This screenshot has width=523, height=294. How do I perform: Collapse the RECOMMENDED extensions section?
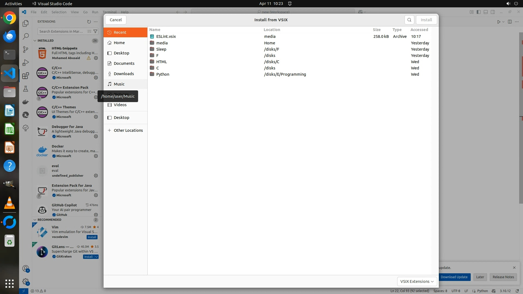35,220
